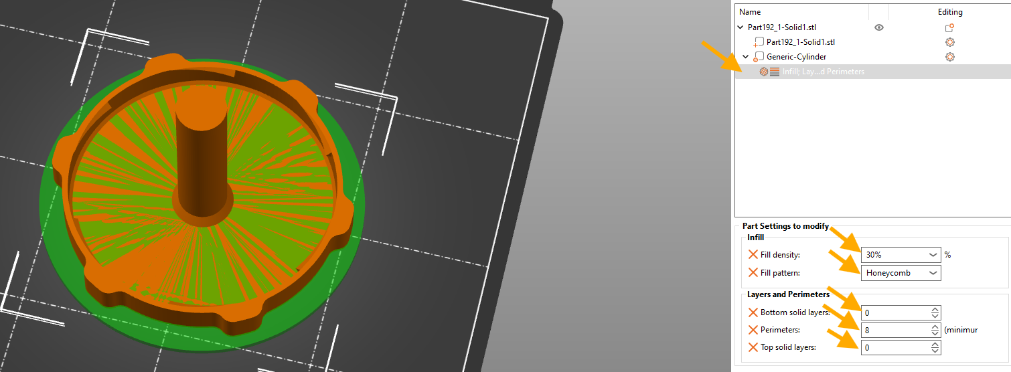This screenshot has width=1011, height=372.
Task: Collapse the Generic-Cylinder tree node
Action: (746, 57)
